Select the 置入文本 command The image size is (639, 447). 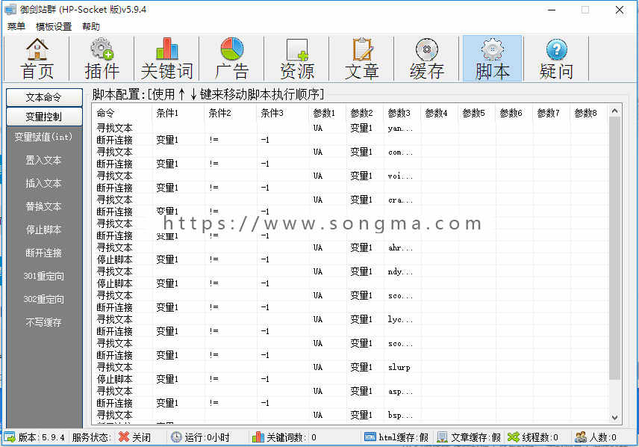pyautogui.click(x=43, y=160)
